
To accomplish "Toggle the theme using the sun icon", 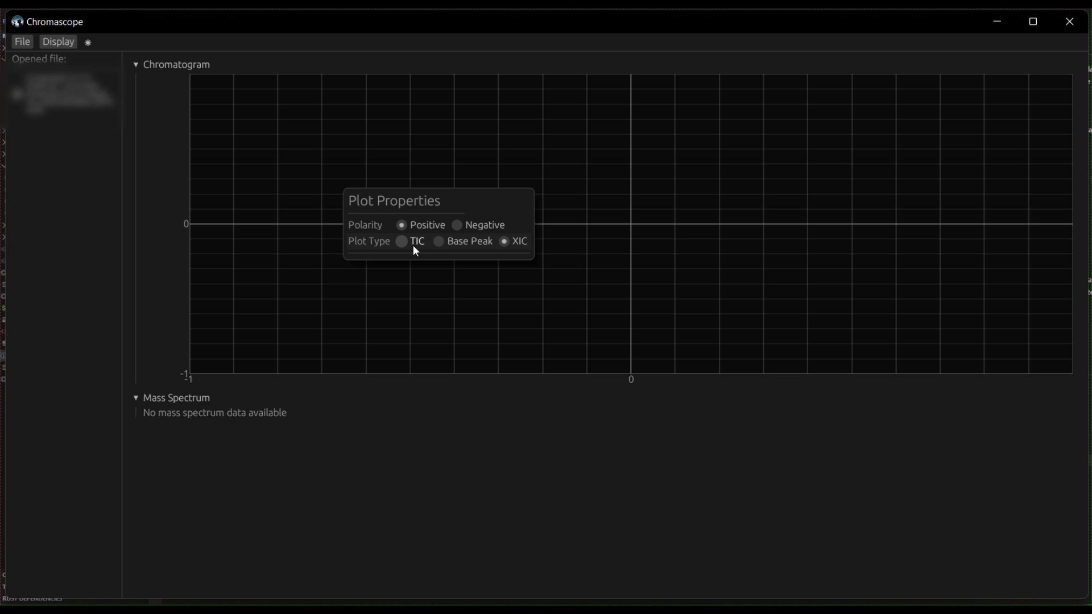I will [88, 42].
